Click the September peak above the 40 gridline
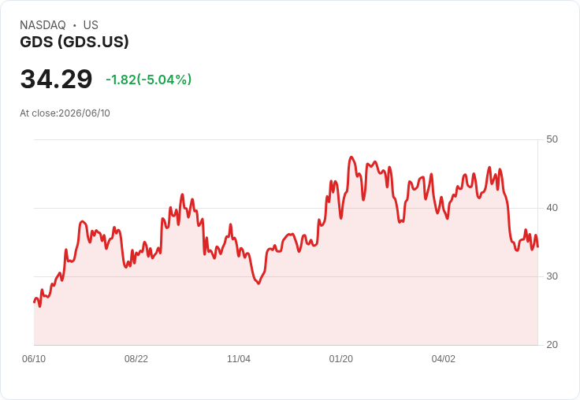The image size is (580, 400). 182,194
